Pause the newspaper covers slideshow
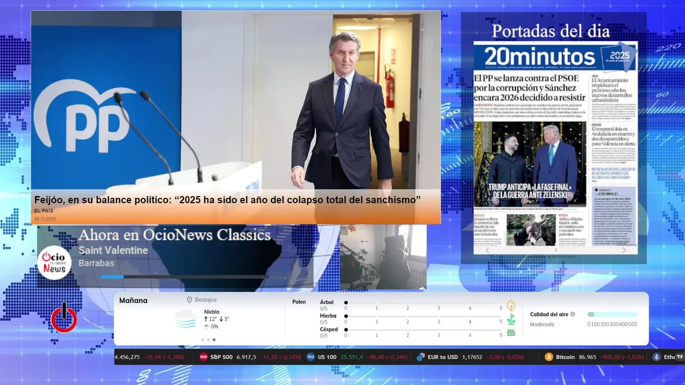Viewport: 685px width, 385px height. tap(555, 250)
